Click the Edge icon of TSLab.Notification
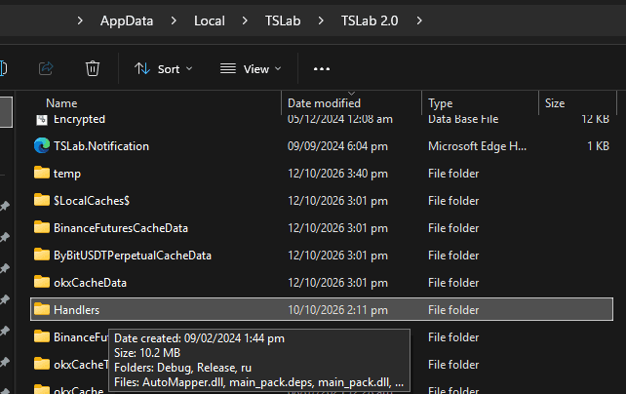The width and height of the screenshot is (626, 394). tap(42, 145)
